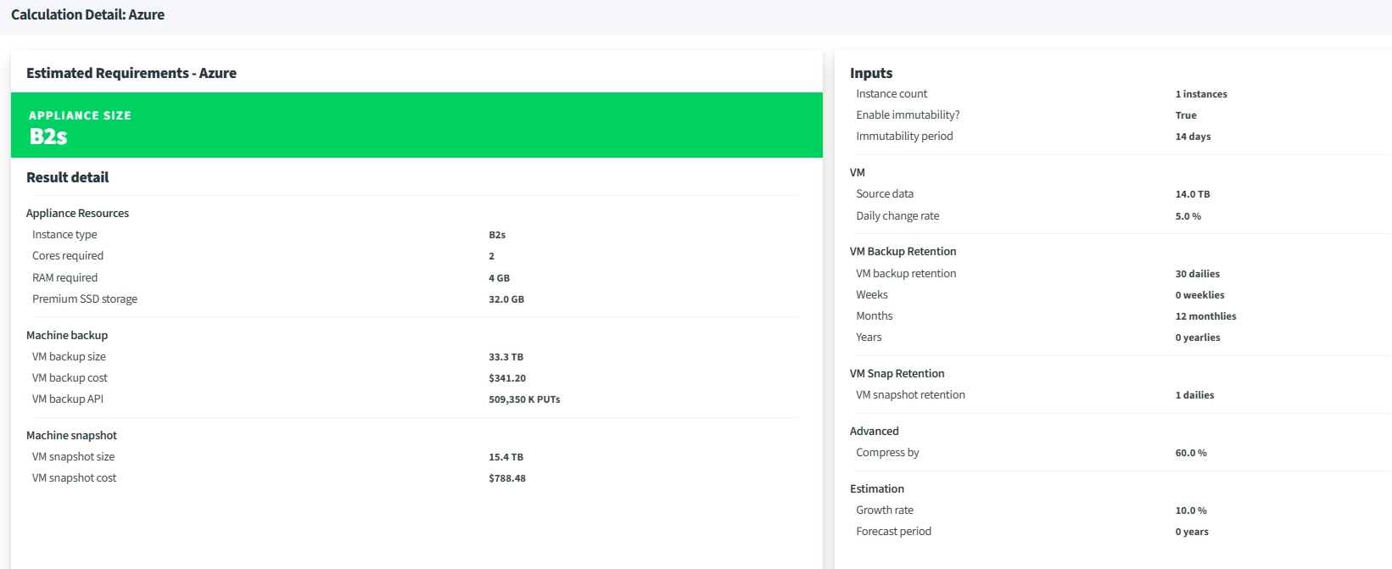Select the VM snapshot size 15.4 TB value
Viewport: 1392px width, 569px height.
click(x=506, y=457)
